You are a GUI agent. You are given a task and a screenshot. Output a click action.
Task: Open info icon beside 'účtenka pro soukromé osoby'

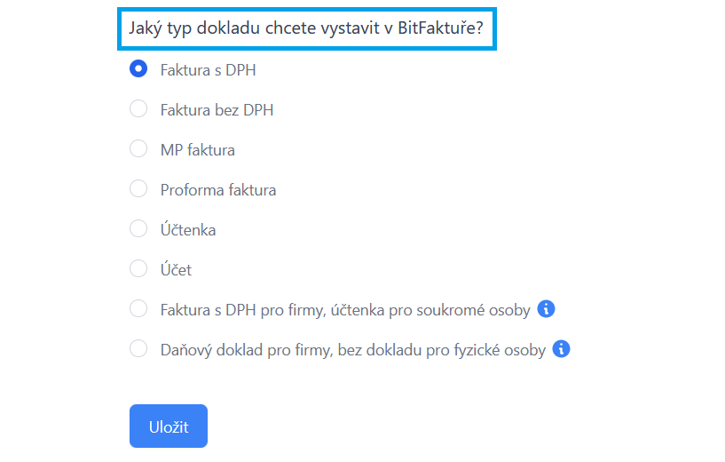(547, 309)
